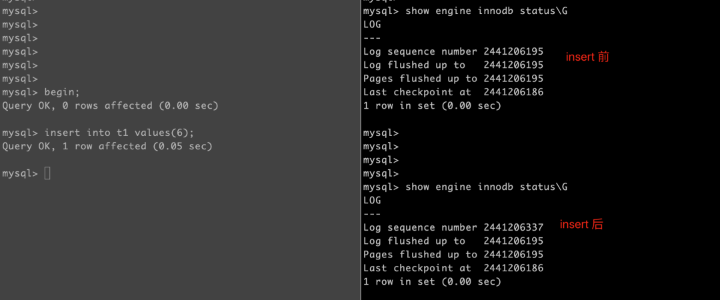Click the second 'LOG' heading in right terminal
This screenshot has width=720, height=300.
372,200
